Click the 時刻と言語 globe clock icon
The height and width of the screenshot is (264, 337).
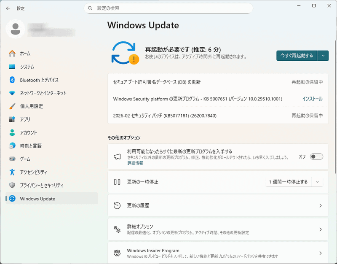(12, 145)
